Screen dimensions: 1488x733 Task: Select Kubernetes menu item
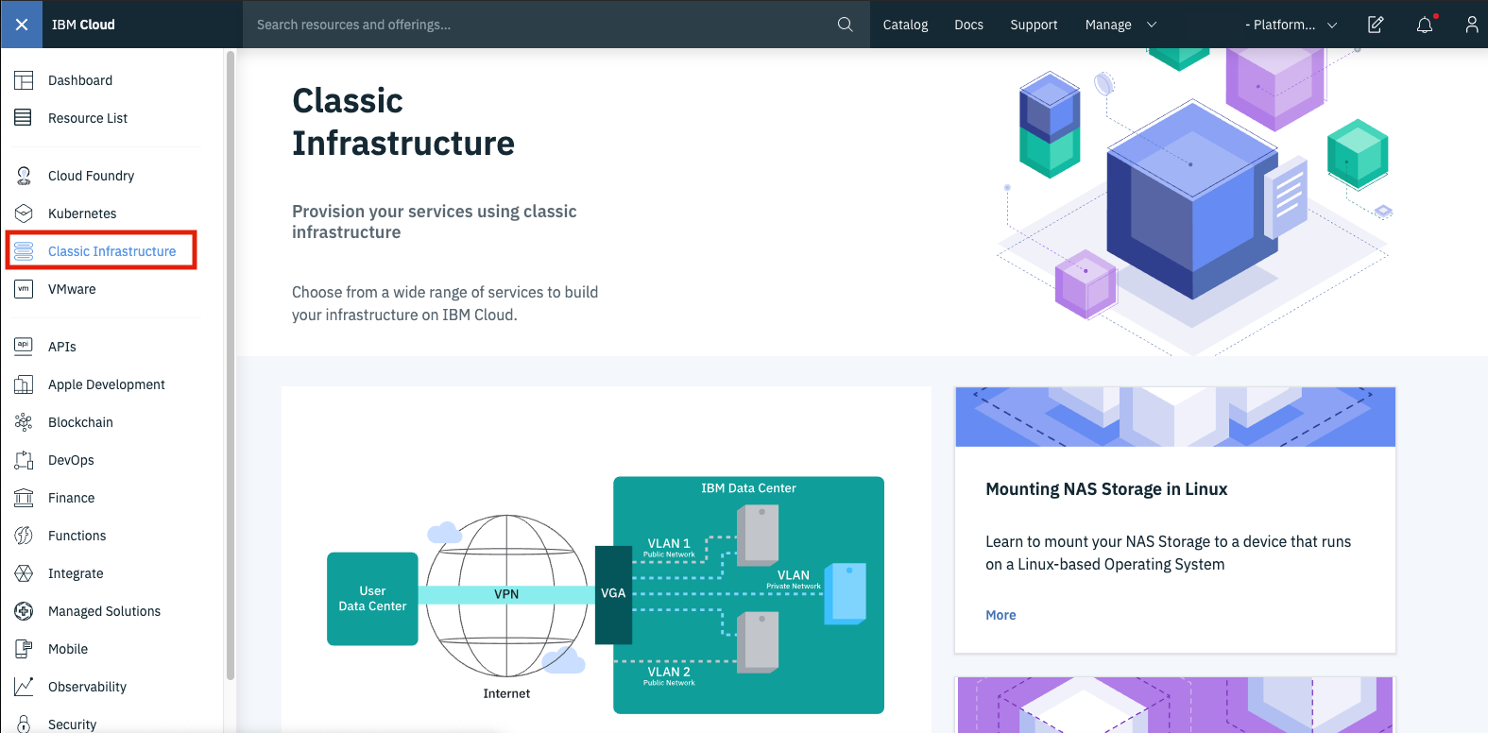(82, 213)
